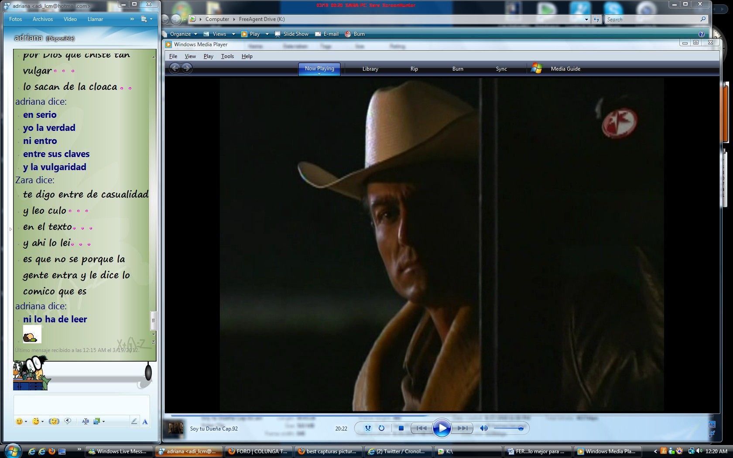Turn on repeat in Media Player
The image size is (733, 458).
point(381,428)
